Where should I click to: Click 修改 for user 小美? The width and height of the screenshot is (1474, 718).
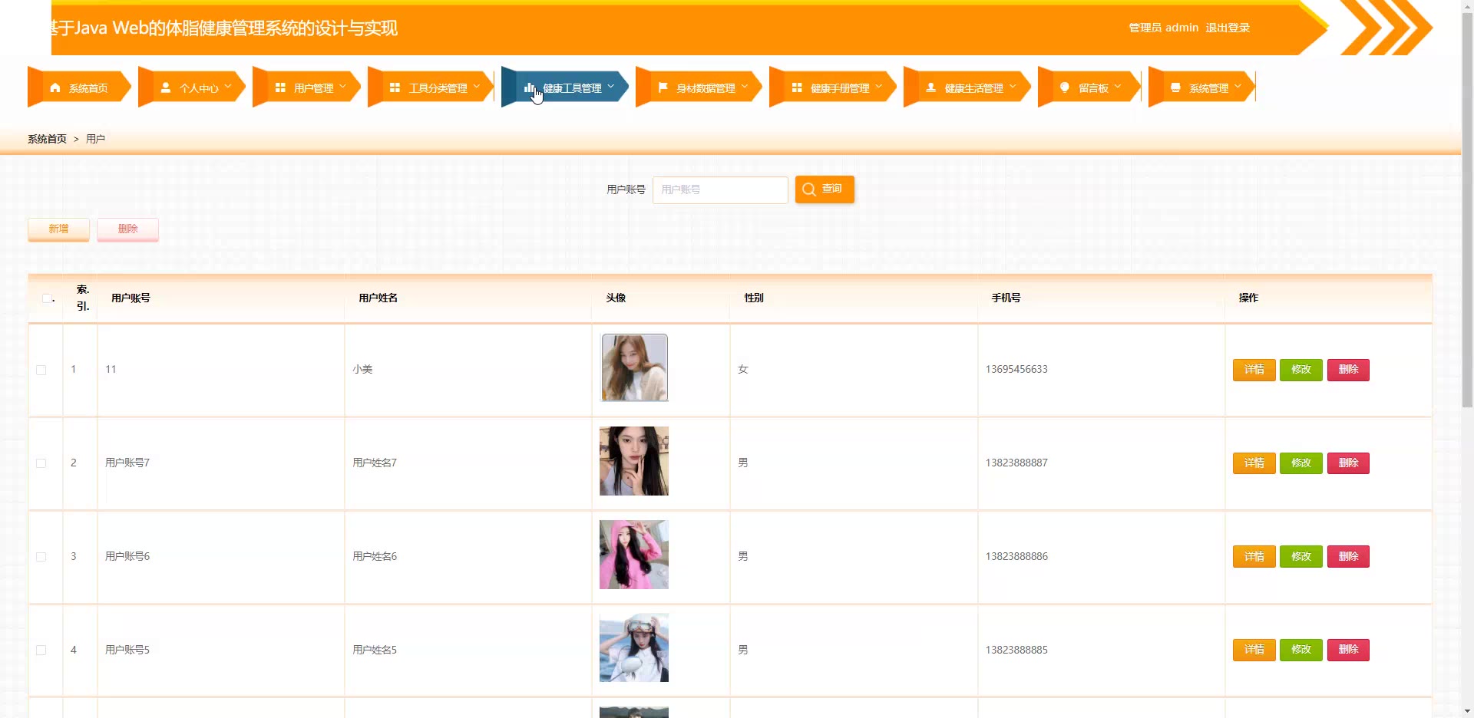[1300, 370]
